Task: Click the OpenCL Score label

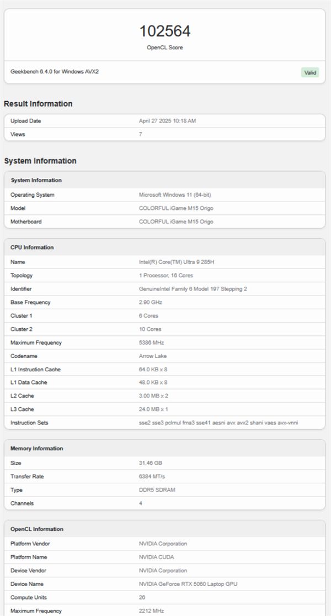Action: click(x=165, y=48)
